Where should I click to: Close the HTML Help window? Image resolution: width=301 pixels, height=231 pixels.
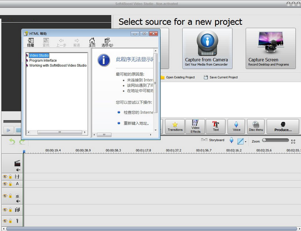(x=153, y=34)
